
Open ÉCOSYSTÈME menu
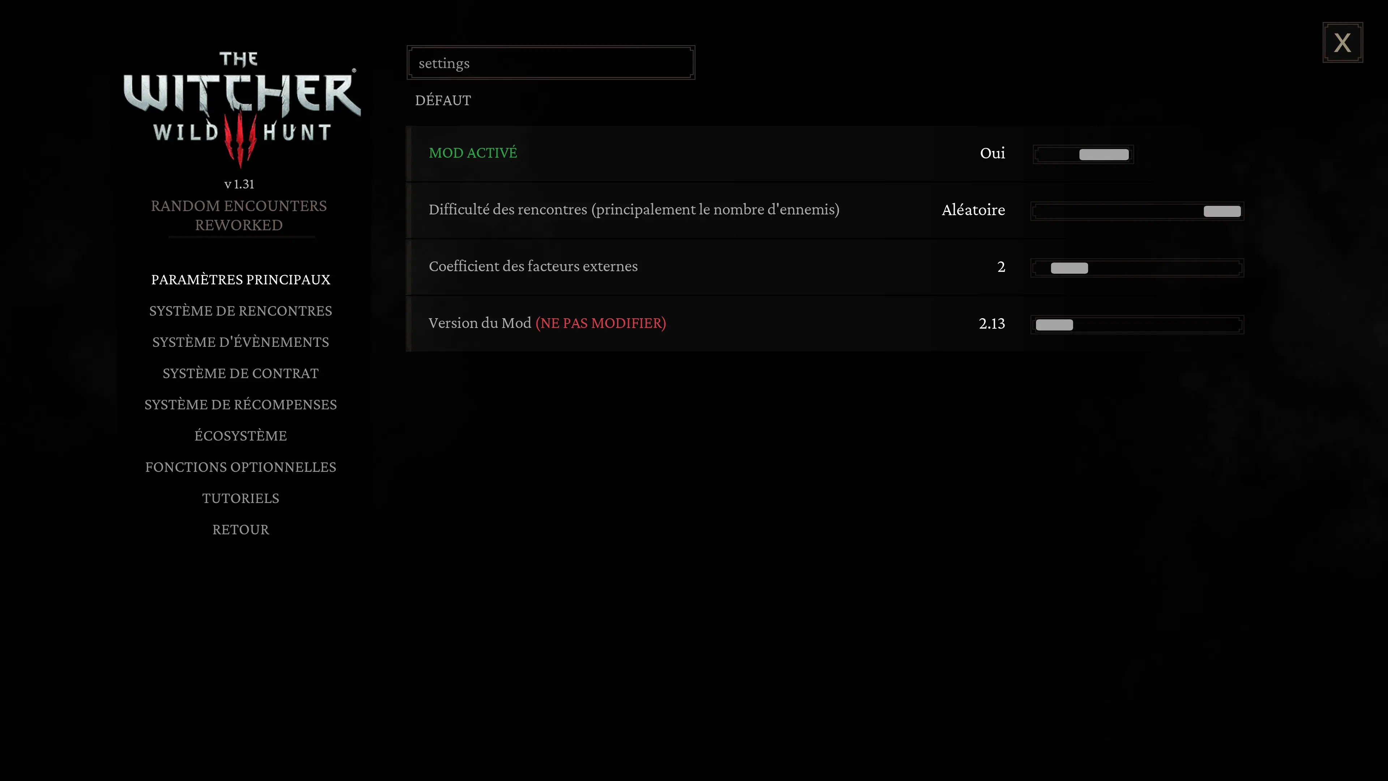tap(240, 436)
